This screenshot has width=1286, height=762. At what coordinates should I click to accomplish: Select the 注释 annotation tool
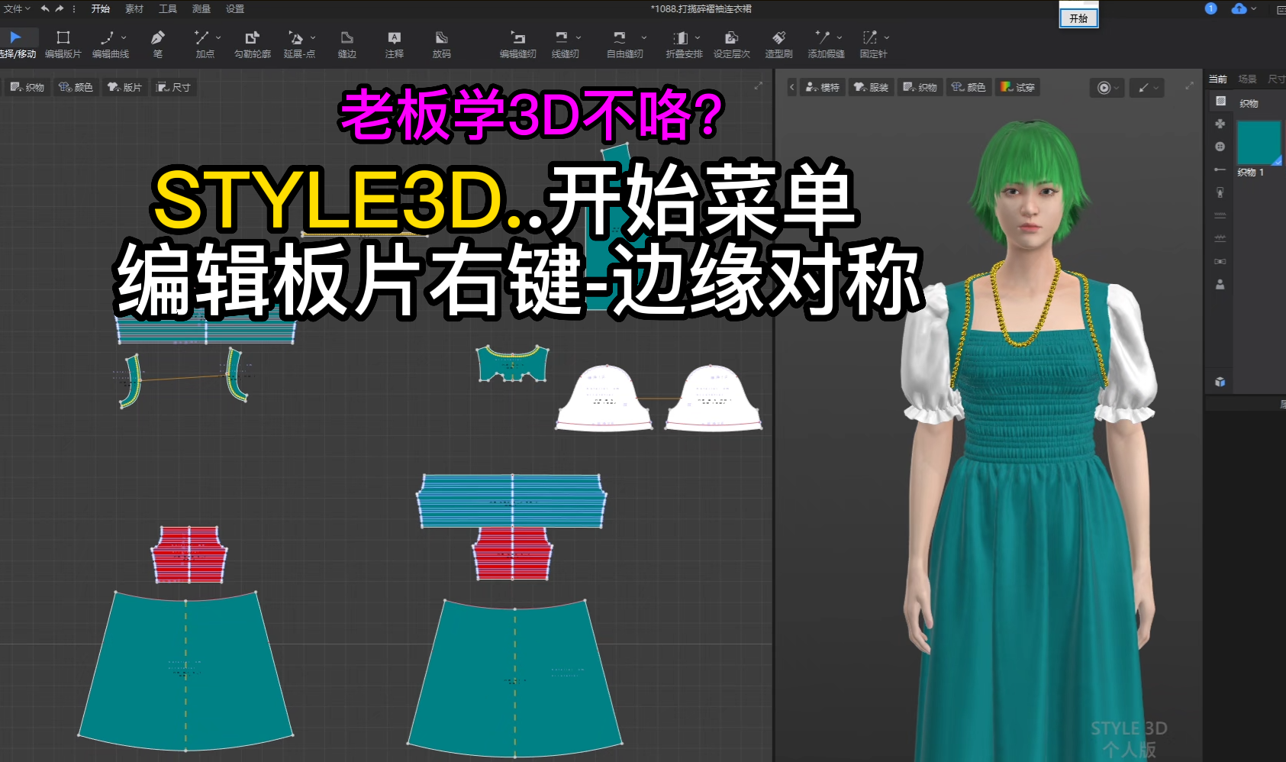[x=395, y=44]
